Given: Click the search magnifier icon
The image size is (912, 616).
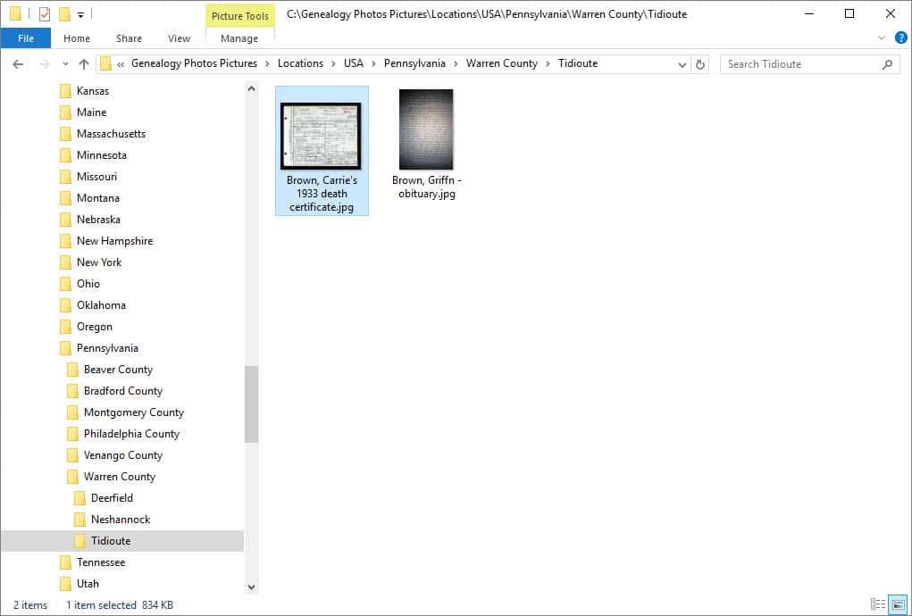Looking at the screenshot, I should click(888, 64).
